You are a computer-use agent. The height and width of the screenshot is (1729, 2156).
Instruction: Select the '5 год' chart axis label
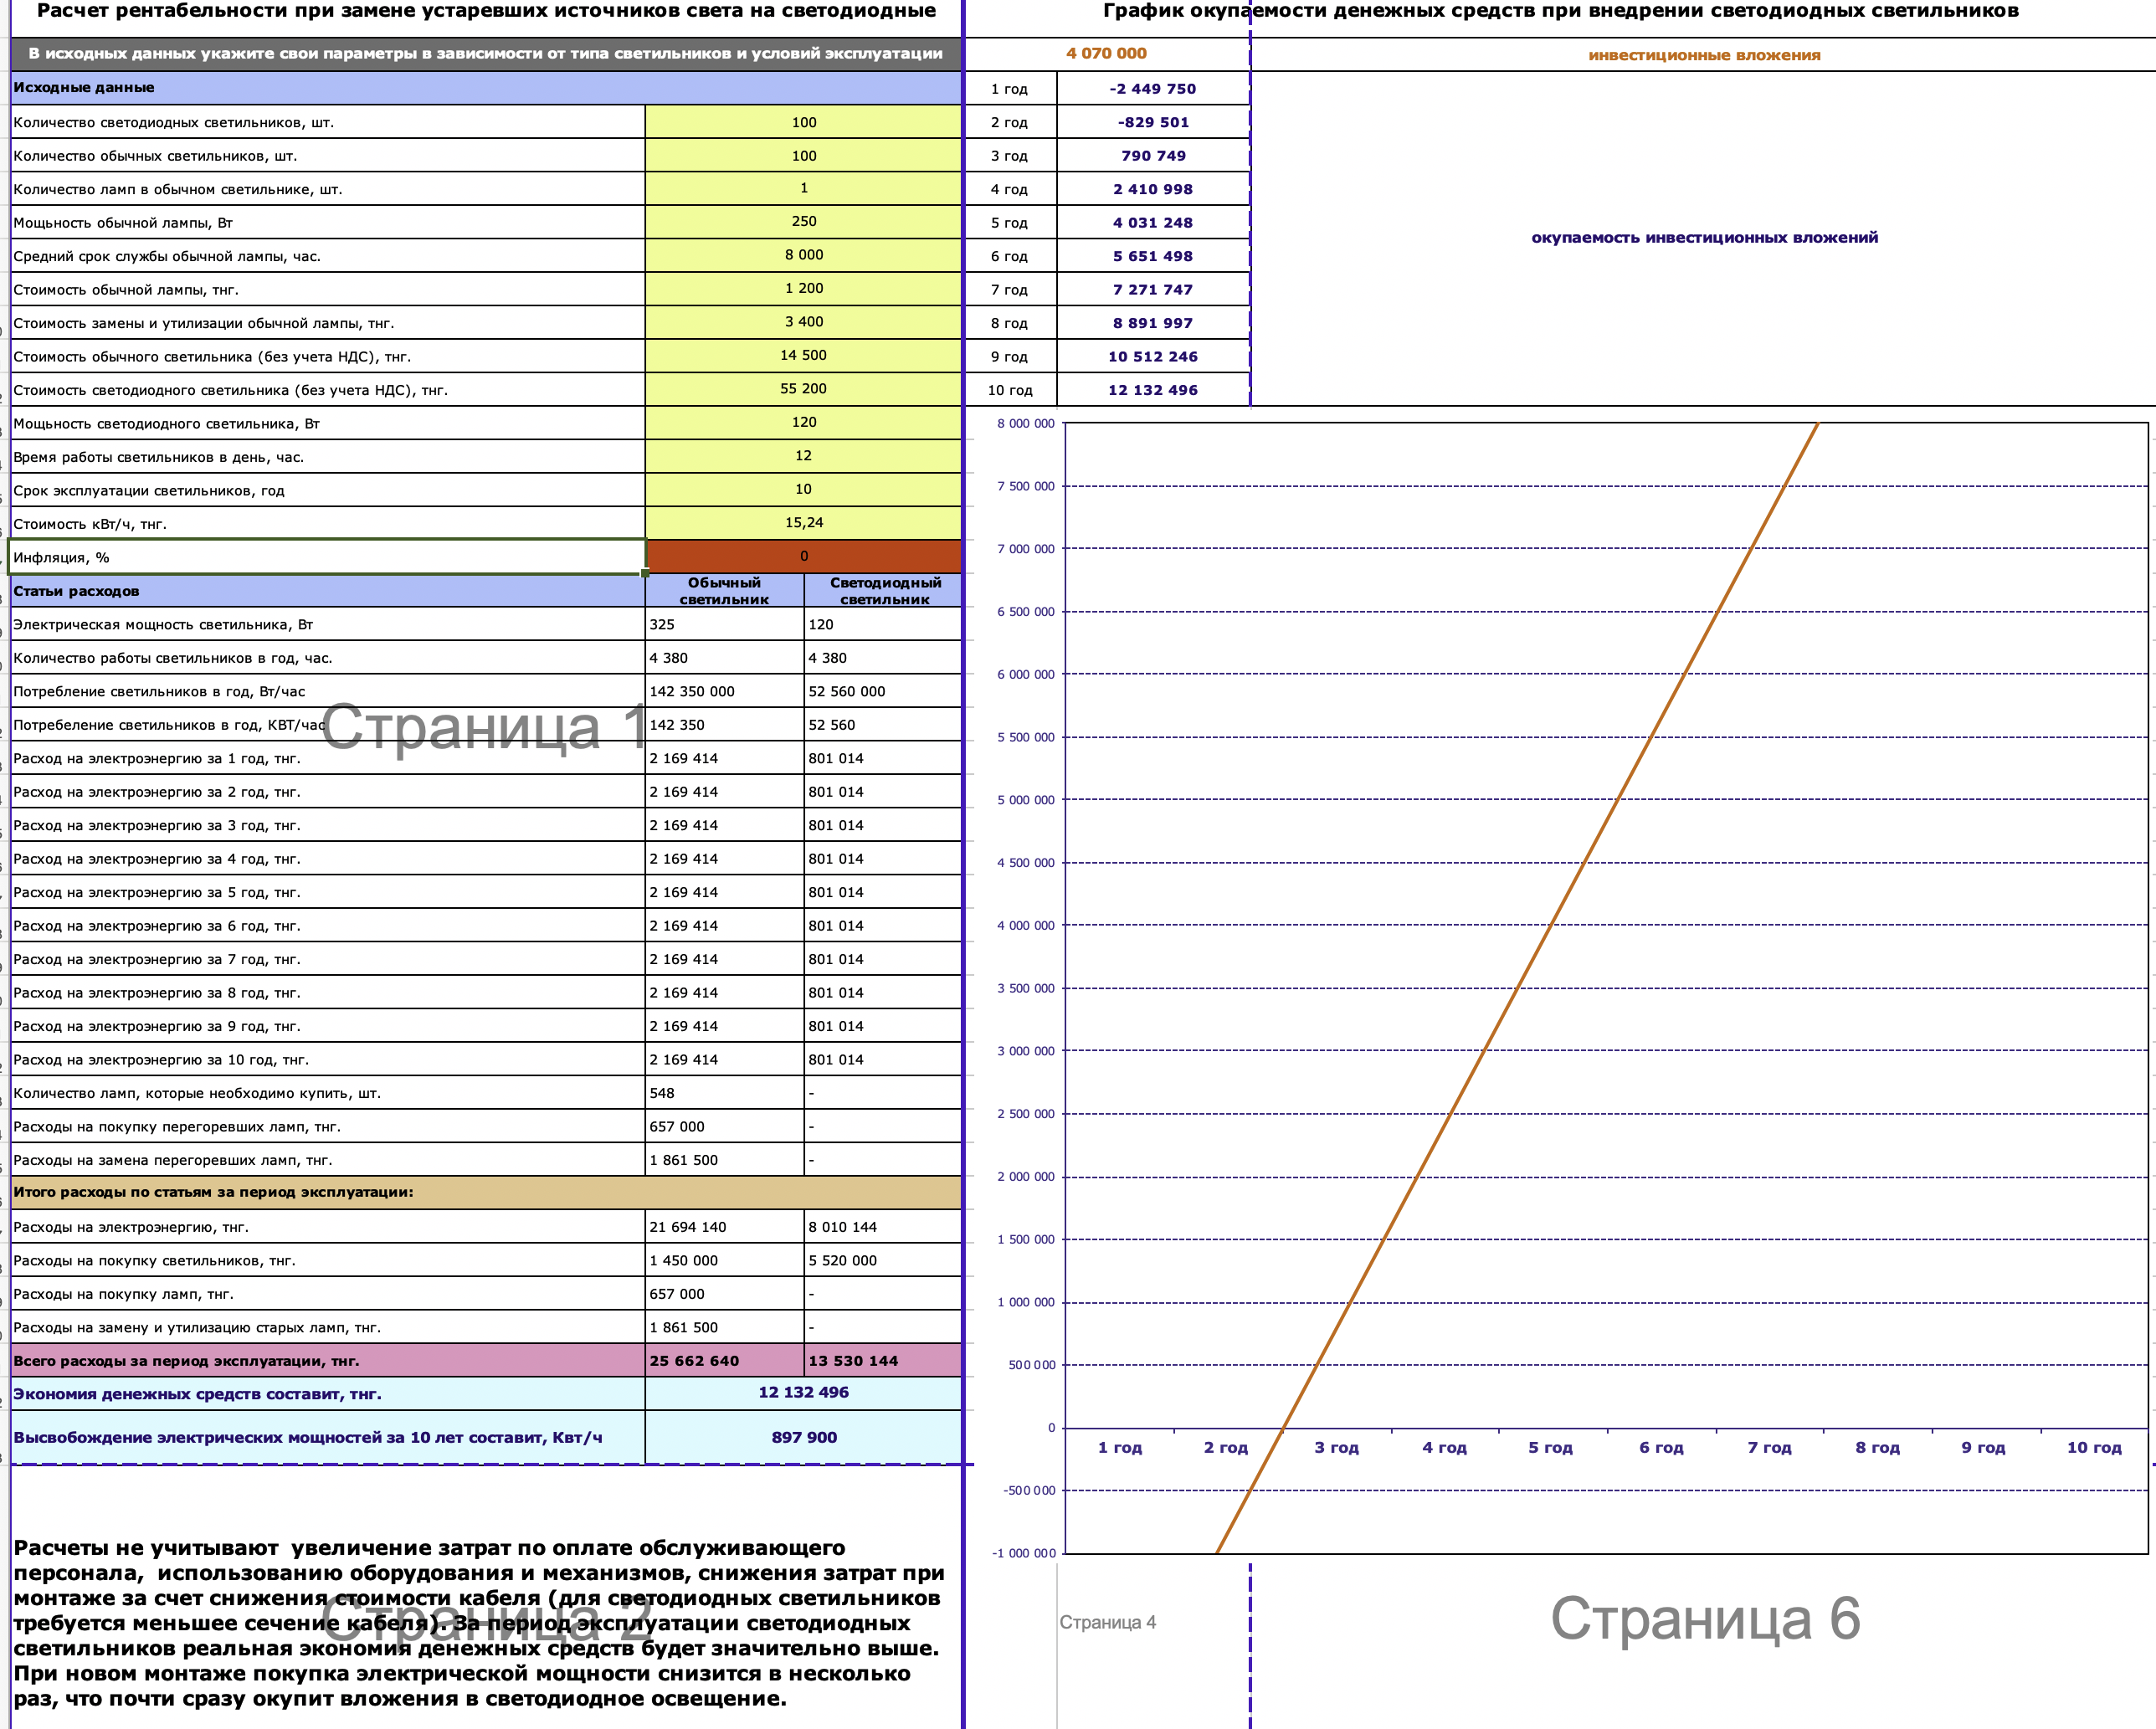(x=1550, y=1448)
